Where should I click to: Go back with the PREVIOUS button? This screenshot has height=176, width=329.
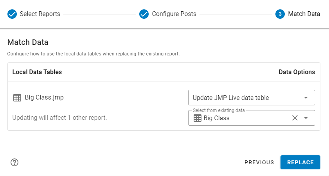click(259, 162)
